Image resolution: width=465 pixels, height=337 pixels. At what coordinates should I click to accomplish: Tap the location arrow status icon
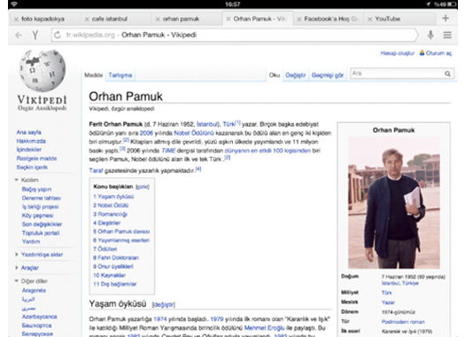click(x=428, y=4)
